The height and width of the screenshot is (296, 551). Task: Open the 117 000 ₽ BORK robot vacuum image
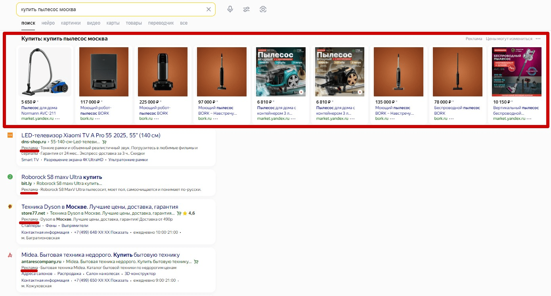pos(104,72)
